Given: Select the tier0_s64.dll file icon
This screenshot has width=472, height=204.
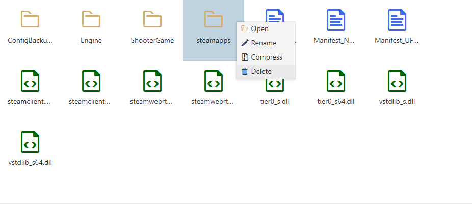Looking at the screenshot, I should (336, 81).
